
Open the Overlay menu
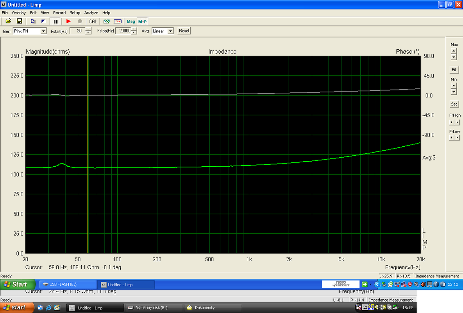point(19,13)
